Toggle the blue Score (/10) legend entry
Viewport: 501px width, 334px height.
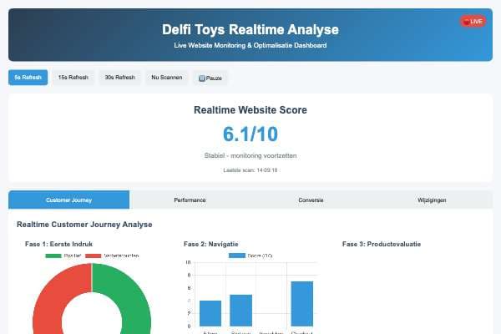[250, 256]
